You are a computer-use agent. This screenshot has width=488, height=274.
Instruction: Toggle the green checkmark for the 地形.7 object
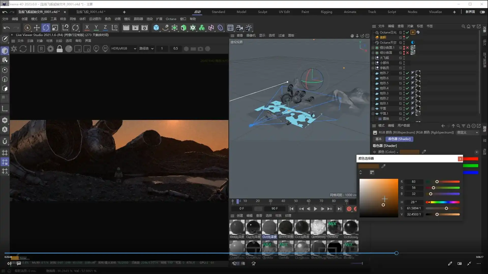pos(407,73)
